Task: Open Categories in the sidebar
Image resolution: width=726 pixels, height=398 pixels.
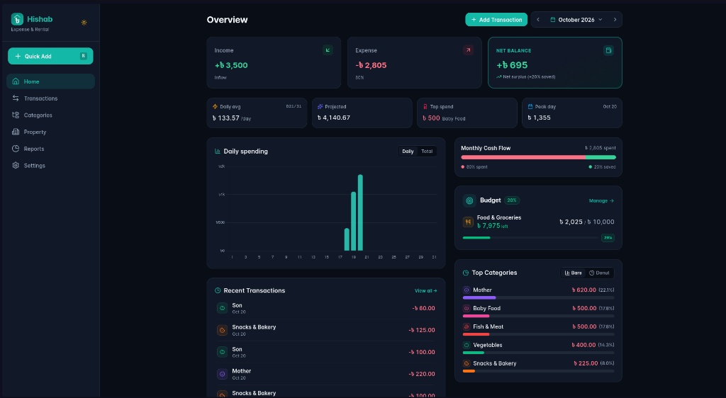Action: (50, 115)
